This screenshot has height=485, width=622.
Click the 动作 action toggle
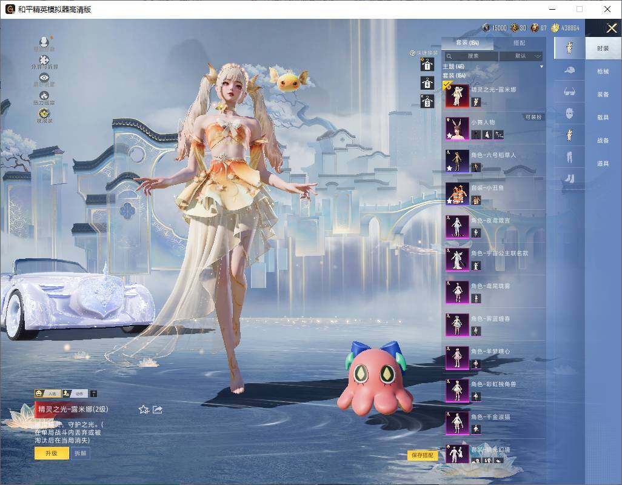click(x=75, y=393)
